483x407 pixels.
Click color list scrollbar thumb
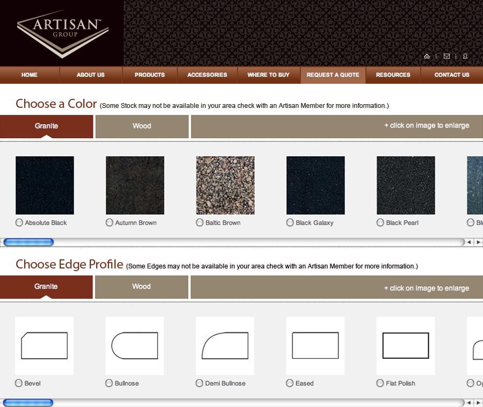pyautogui.click(x=28, y=242)
